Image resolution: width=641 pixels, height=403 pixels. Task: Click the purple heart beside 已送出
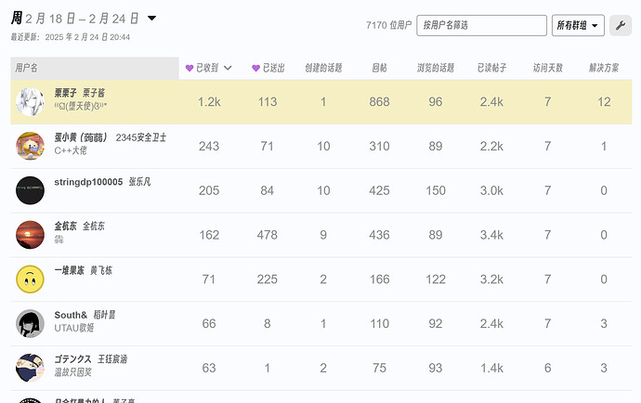255,69
